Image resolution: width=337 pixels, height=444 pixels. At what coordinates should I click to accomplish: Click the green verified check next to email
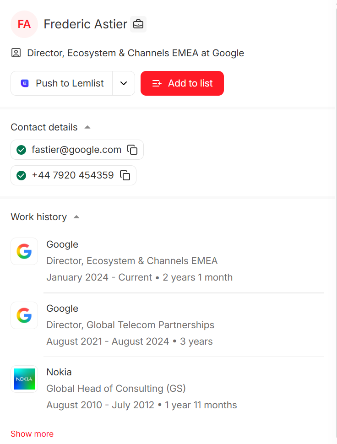coord(21,150)
